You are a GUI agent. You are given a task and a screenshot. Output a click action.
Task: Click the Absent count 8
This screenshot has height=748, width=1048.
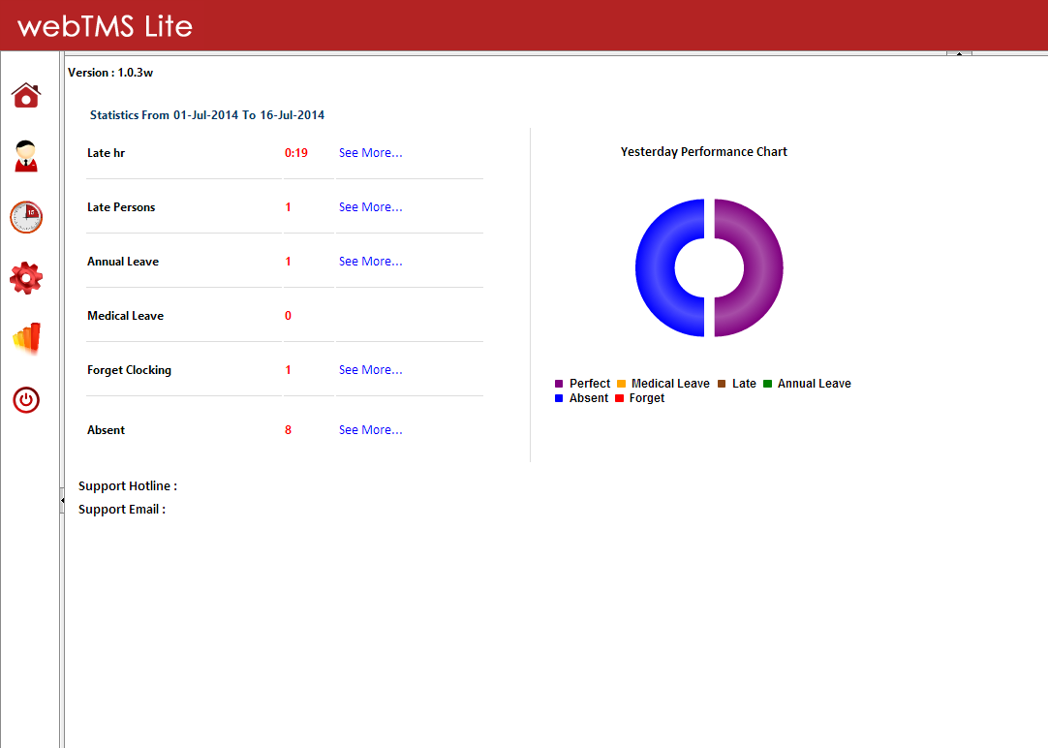click(x=288, y=430)
